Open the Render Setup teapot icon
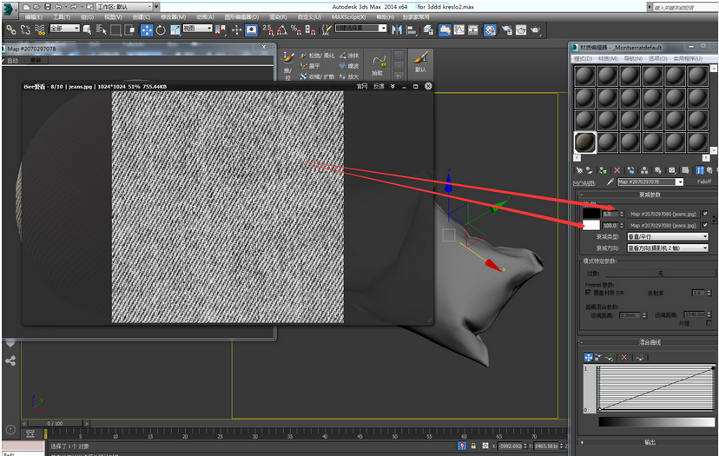The width and height of the screenshot is (719, 456). point(507,30)
